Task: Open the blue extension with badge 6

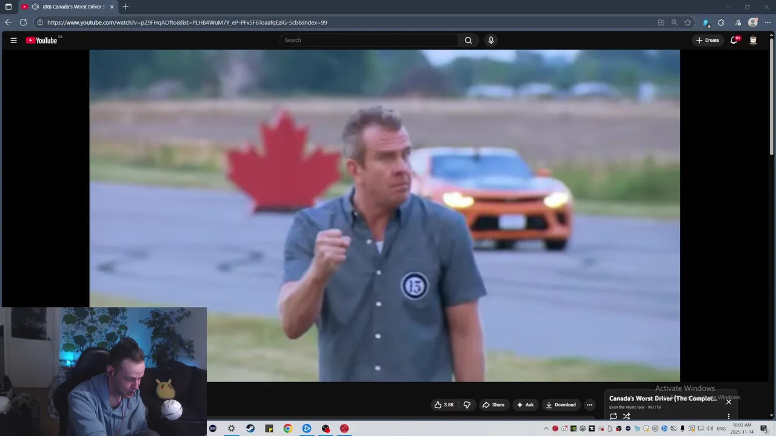Action: click(x=706, y=22)
